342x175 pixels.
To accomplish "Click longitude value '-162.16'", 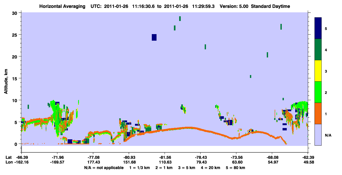I will click(x=21, y=162).
